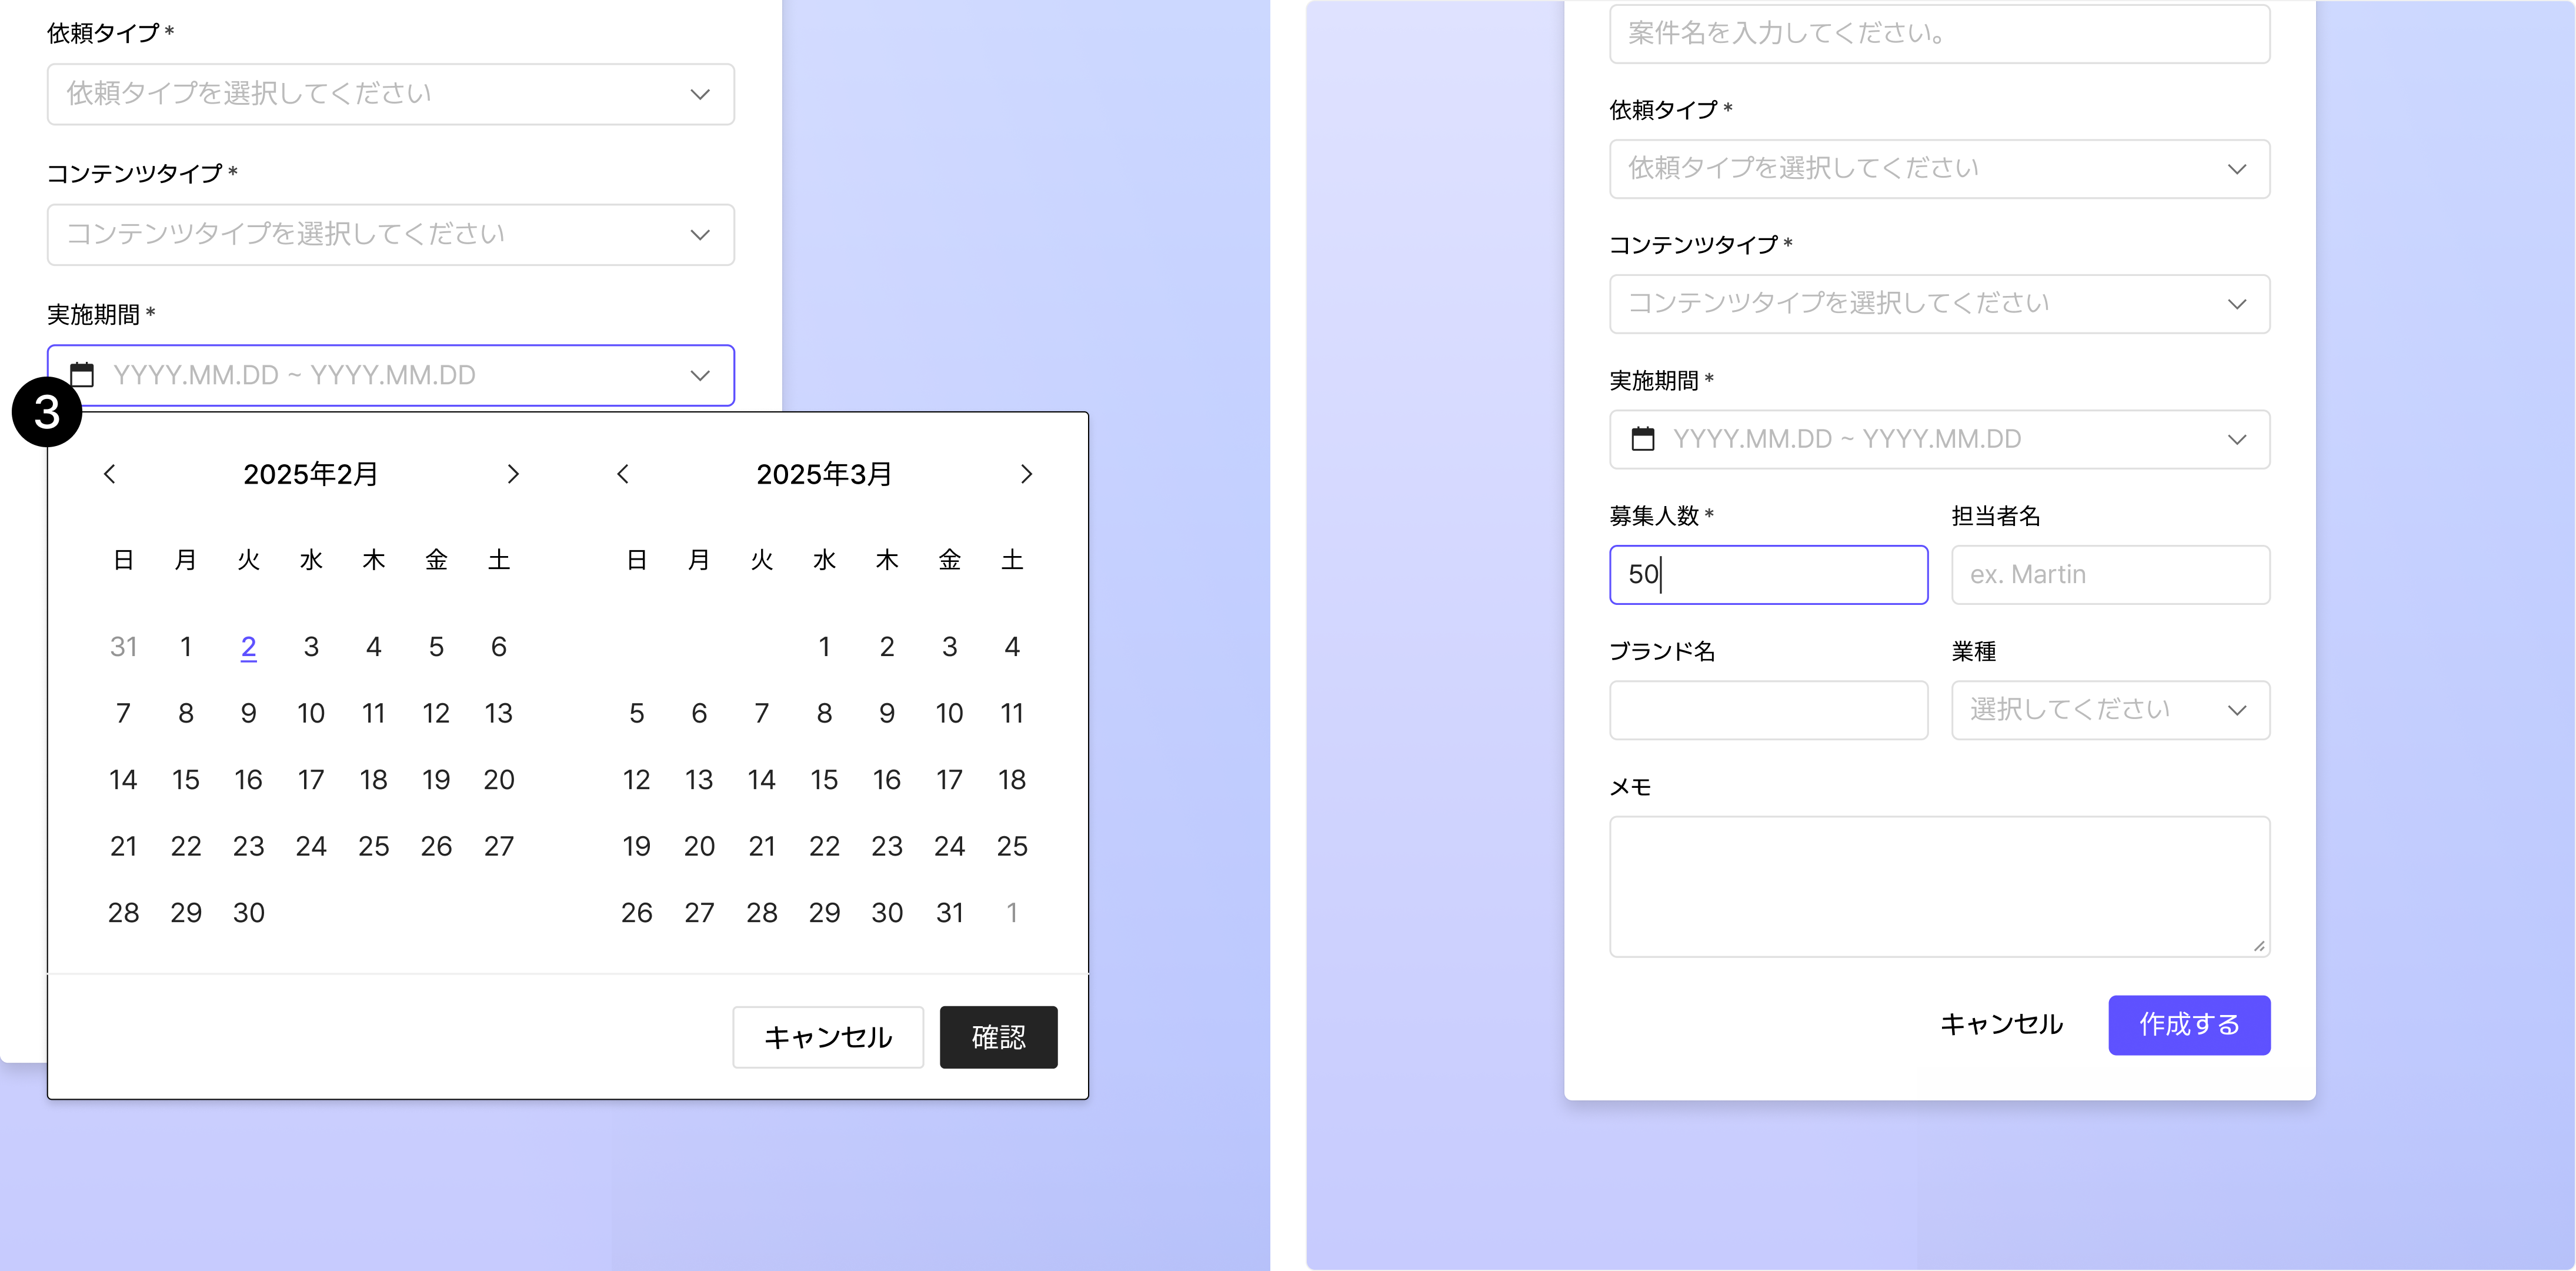Viewport: 2576px width, 1271px height.
Task: Go to previous month from 2025年2月
Action: pos(110,474)
